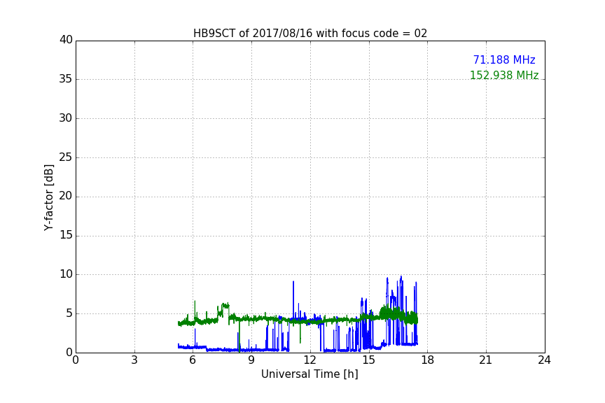605x403 pixels.
Task: Click the tallest blue peak before 17 h
Action: pyautogui.click(x=401, y=278)
